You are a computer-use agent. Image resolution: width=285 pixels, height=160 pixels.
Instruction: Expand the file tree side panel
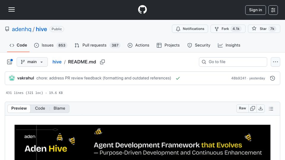pos(9,62)
